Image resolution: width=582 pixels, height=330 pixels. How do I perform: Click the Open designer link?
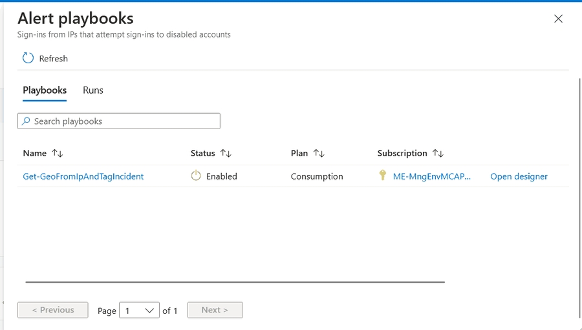tap(519, 176)
